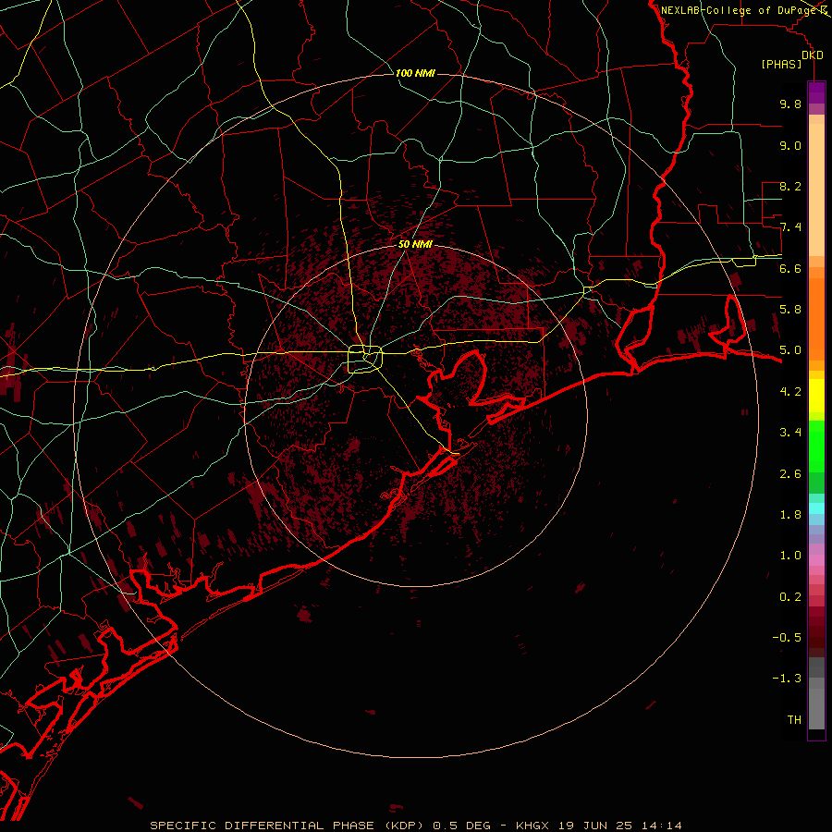This screenshot has width=832, height=832.
Task: Select the 6.6 scale label
Action: 790,268
